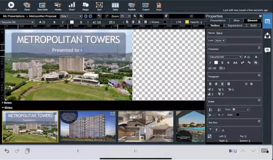Apply strikethrough in Character section
This screenshot has width=273, height=160.
pyautogui.click(x=228, y=63)
